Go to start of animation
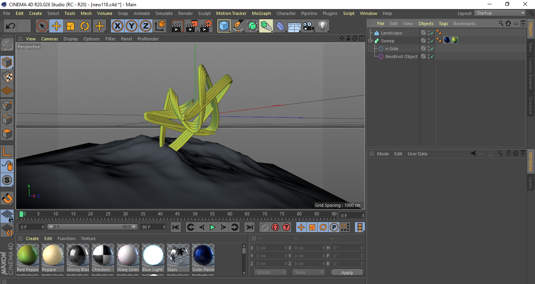Screen dimensions: 535x284 point(176,227)
